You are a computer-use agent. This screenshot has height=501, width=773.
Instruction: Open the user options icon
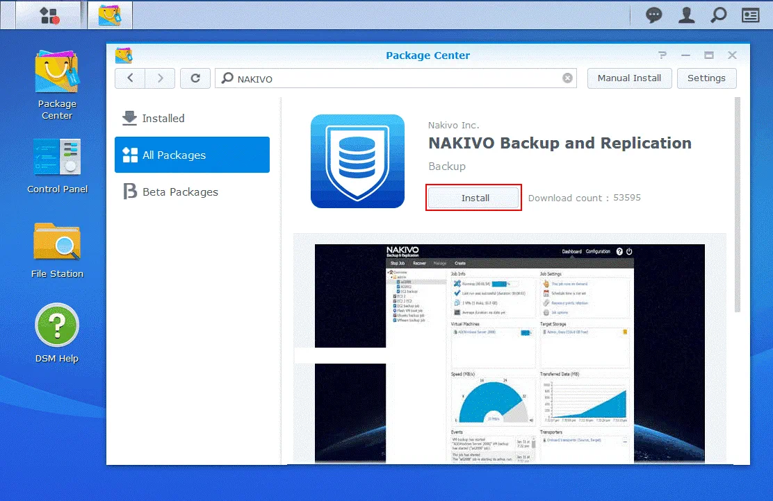click(686, 15)
